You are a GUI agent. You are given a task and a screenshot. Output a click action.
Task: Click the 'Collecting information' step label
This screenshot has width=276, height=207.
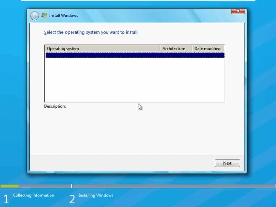(33, 195)
